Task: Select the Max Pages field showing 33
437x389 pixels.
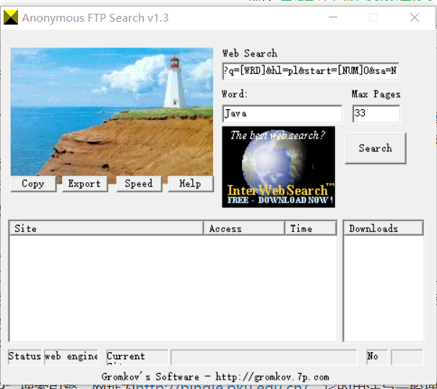Action: [376, 114]
